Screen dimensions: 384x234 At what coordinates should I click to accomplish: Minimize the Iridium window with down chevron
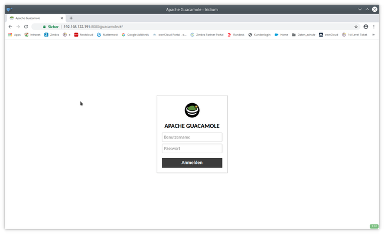pos(360,9)
